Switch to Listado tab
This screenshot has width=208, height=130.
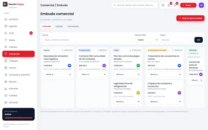point(59,26)
